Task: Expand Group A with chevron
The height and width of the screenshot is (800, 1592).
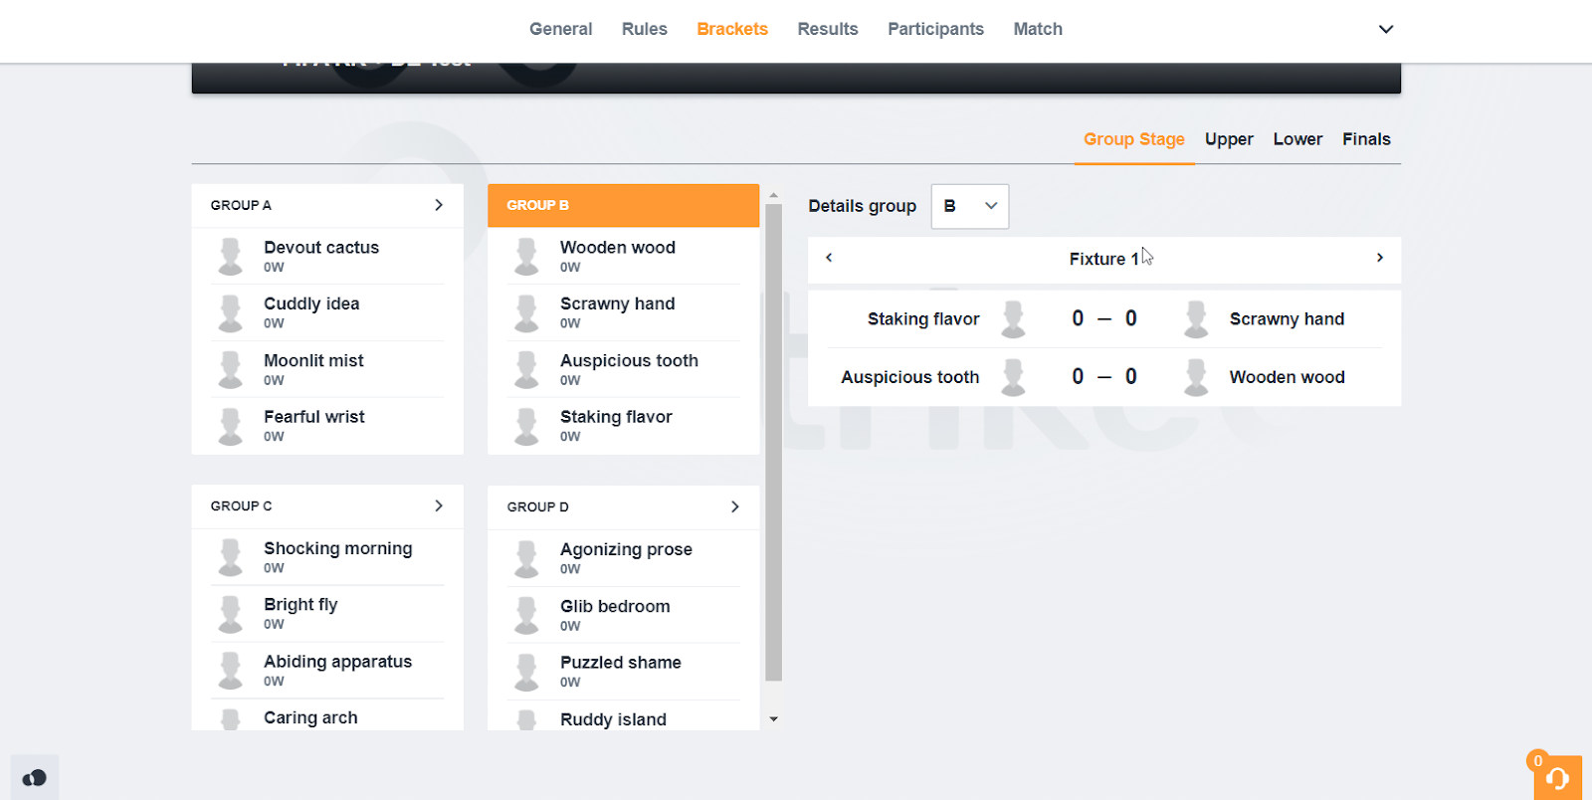Action: pyautogui.click(x=439, y=205)
